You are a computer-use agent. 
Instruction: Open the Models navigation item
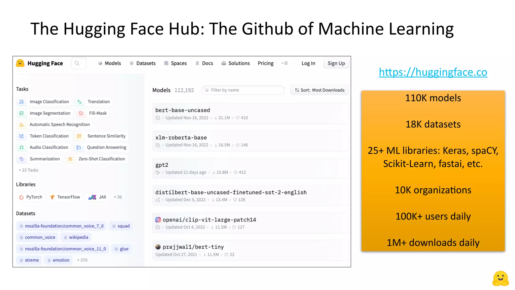[x=109, y=63]
